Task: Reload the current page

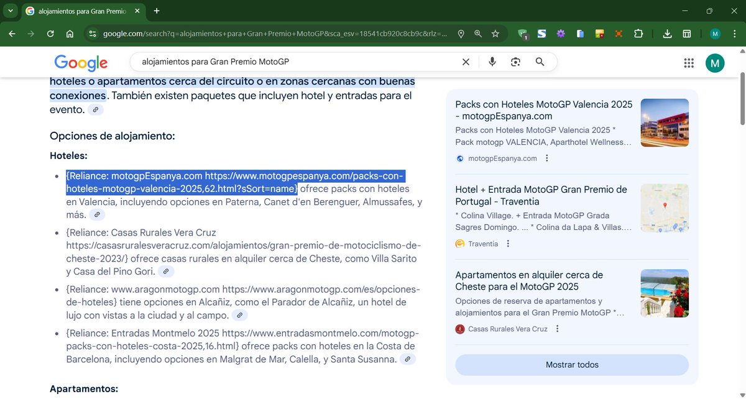Action: (x=50, y=34)
